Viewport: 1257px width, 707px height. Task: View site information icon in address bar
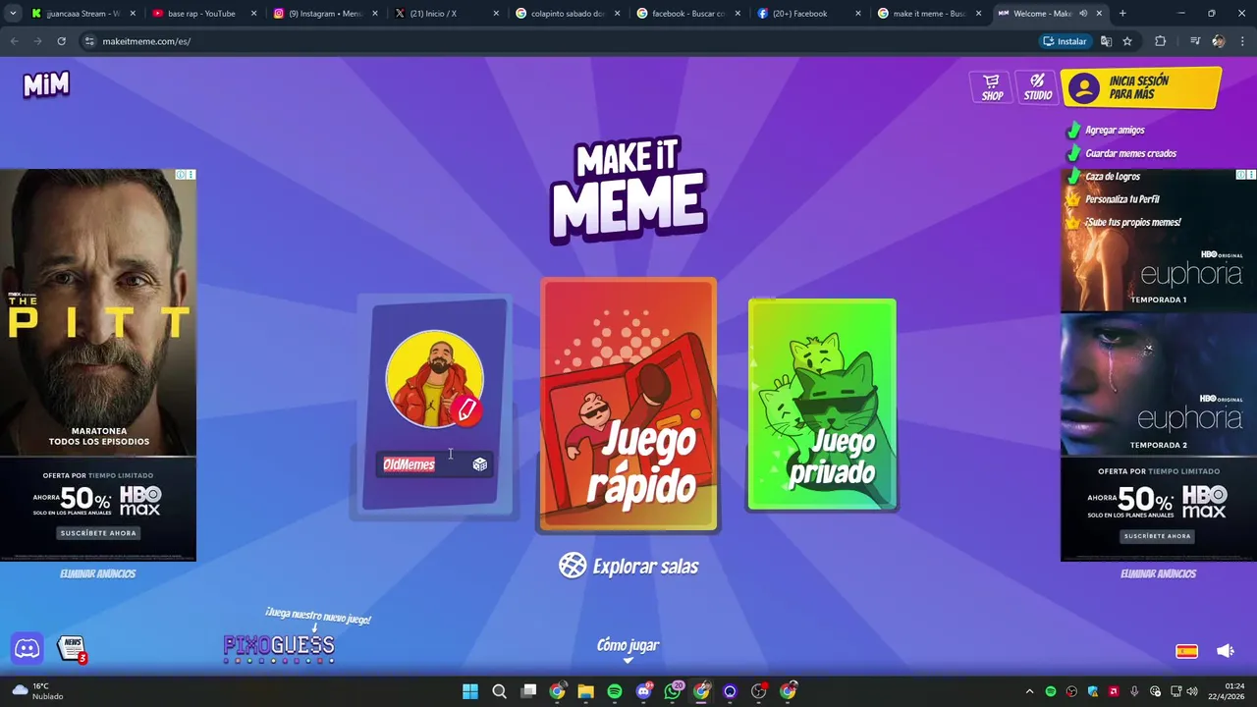click(x=89, y=41)
